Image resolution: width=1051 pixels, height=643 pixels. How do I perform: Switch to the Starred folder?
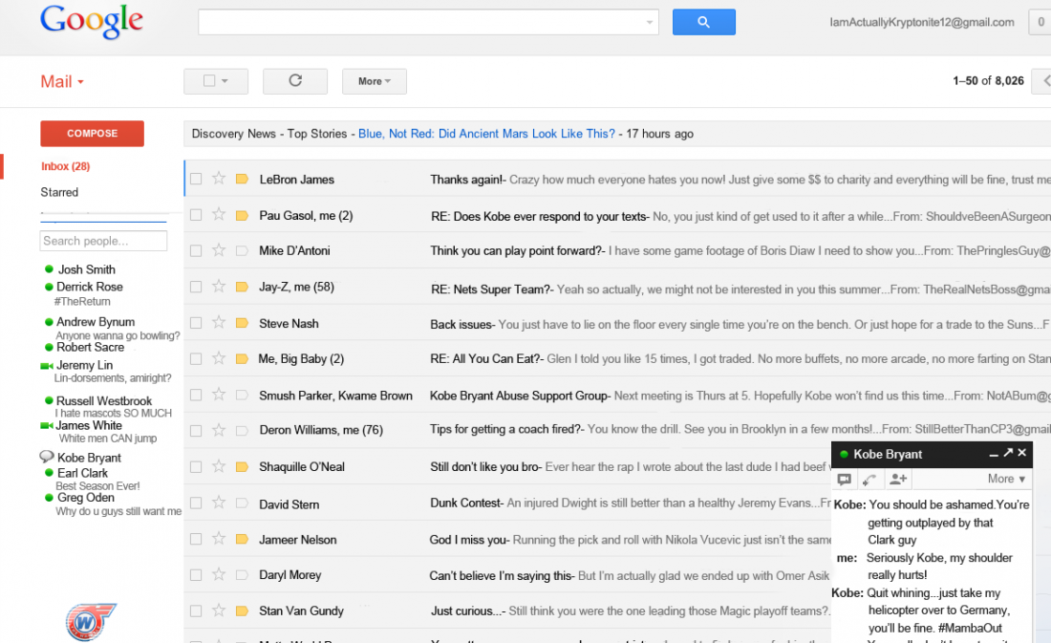59,191
